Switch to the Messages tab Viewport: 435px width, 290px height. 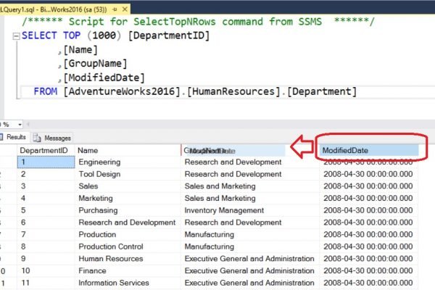click(52, 138)
